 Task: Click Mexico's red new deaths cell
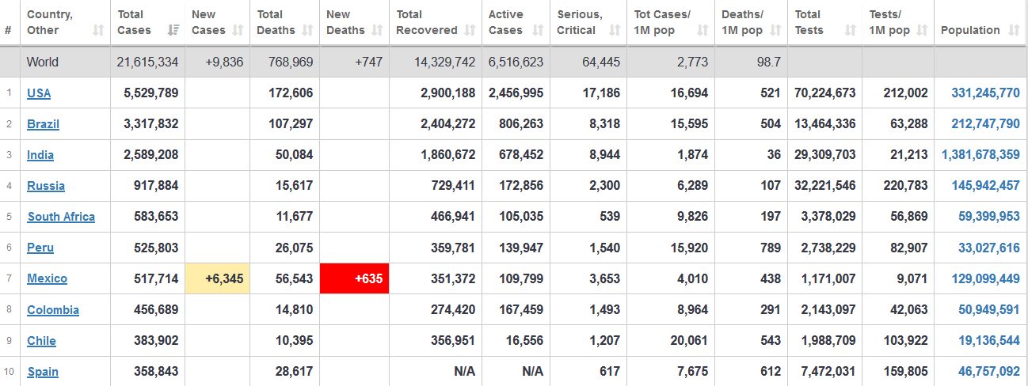pyautogui.click(x=354, y=278)
